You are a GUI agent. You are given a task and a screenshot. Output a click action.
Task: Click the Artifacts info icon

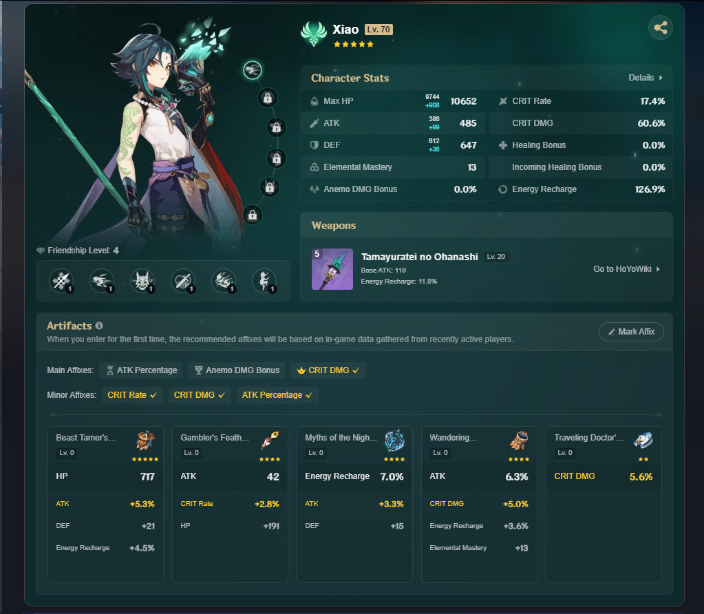tap(99, 326)
